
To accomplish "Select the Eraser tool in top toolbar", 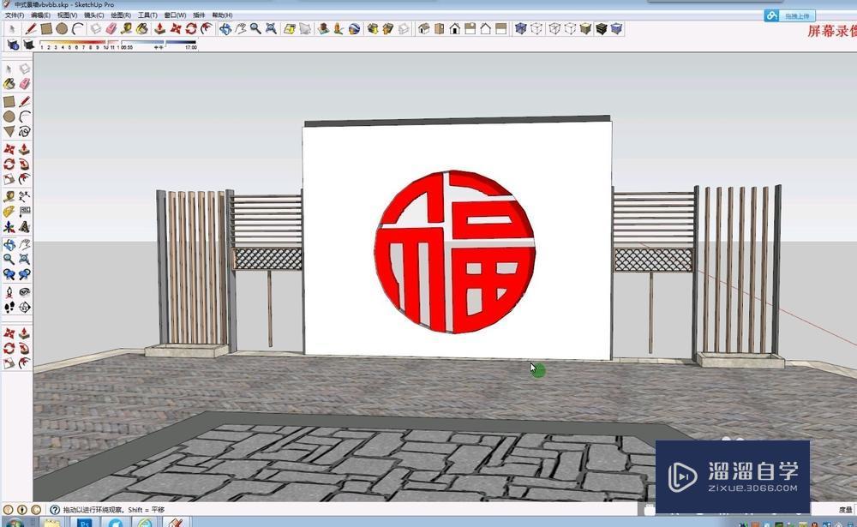I will [x=111, y=28].
